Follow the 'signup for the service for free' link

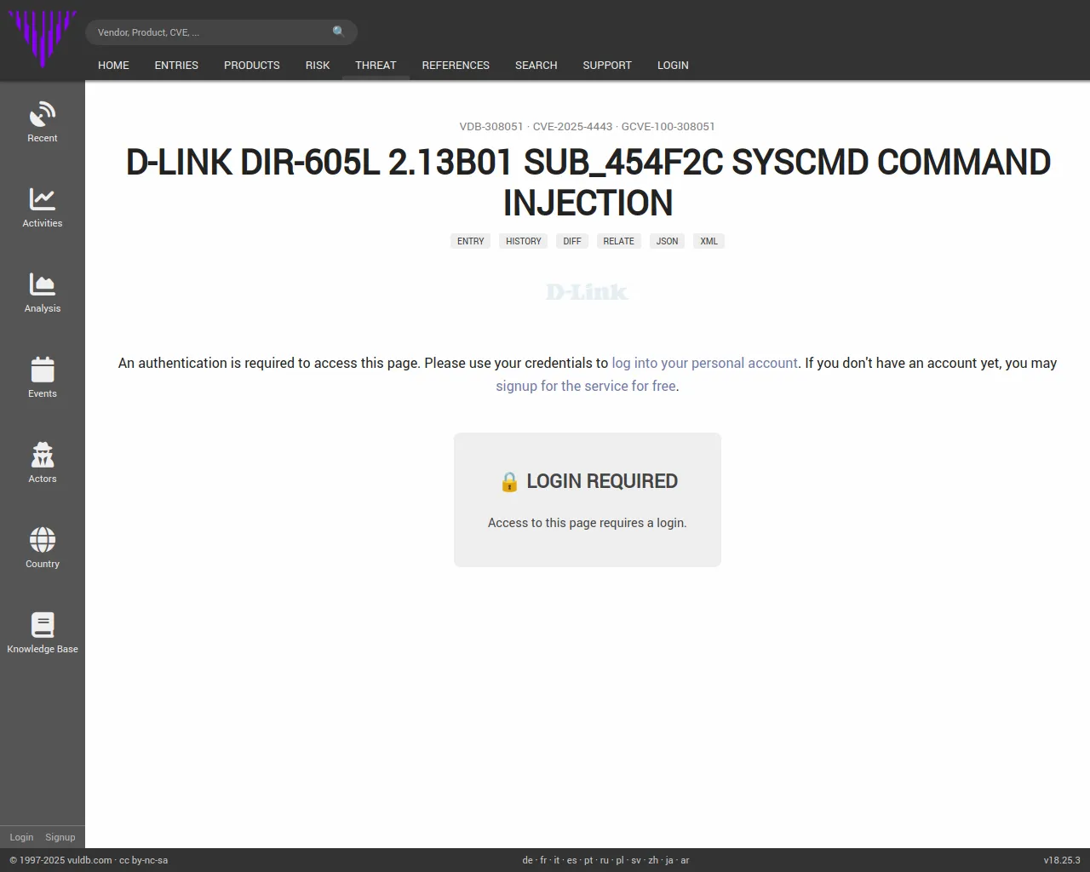click(x=586, y=386)
